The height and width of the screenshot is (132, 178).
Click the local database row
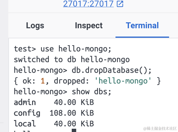pyautogui.click(x=54, y=124)
